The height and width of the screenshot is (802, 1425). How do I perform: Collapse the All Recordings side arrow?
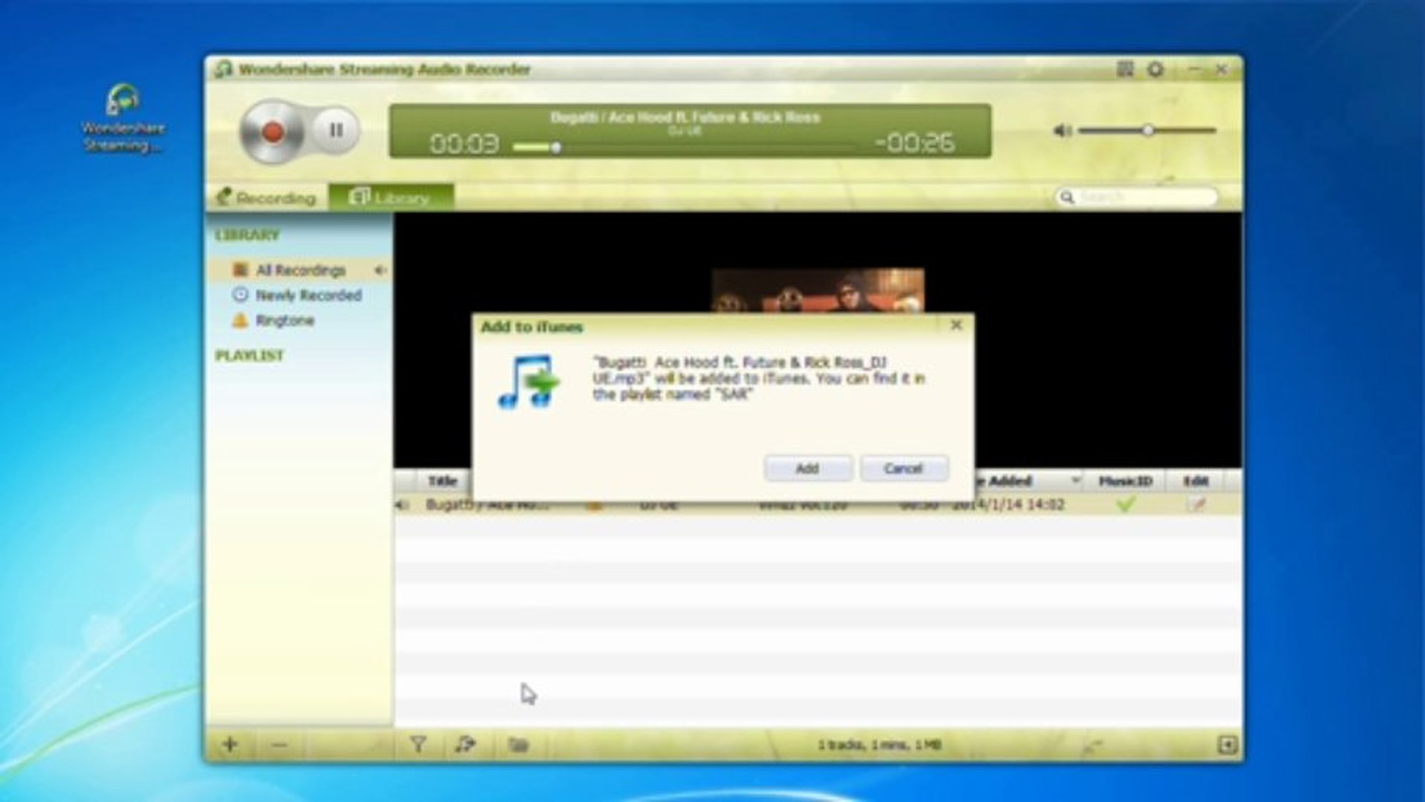[381, 270]
